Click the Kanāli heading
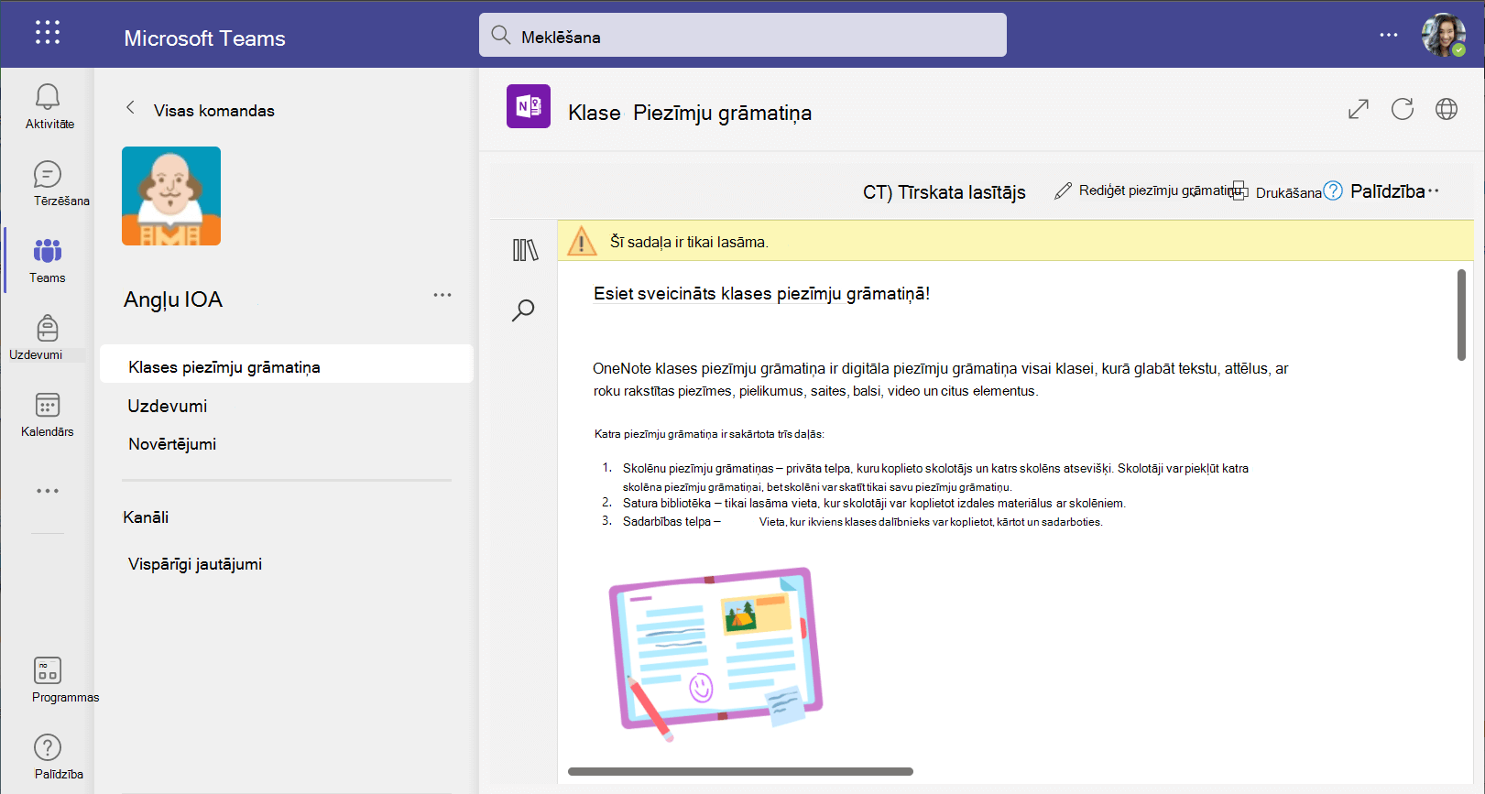 (146, 517)
